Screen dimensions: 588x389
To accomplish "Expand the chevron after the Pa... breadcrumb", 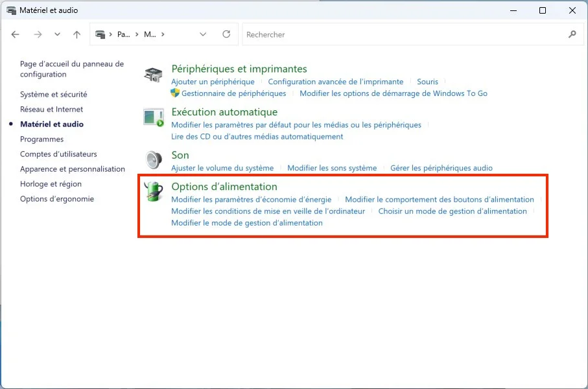I will pyautogui.click(x=137, y=34).
